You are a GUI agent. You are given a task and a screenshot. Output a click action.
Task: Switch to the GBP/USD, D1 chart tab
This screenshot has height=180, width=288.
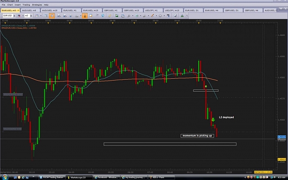(233, 11)
